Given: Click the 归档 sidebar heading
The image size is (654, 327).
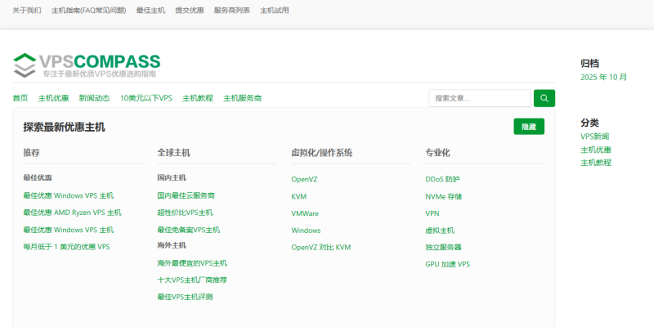Looking at the screenshot, I should pos(589,64).
